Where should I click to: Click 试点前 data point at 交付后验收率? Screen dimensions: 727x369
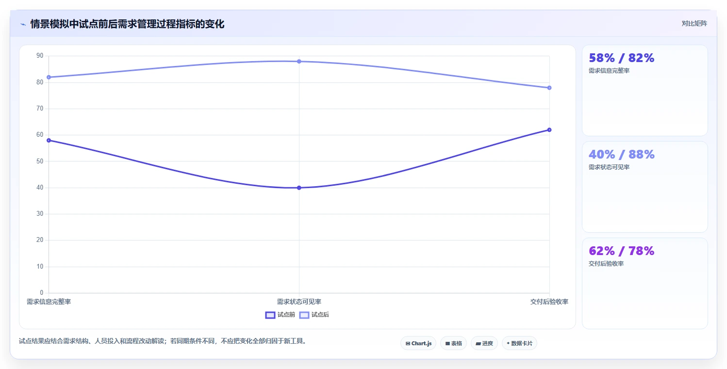pyautogui.click(x=549, y=129)
